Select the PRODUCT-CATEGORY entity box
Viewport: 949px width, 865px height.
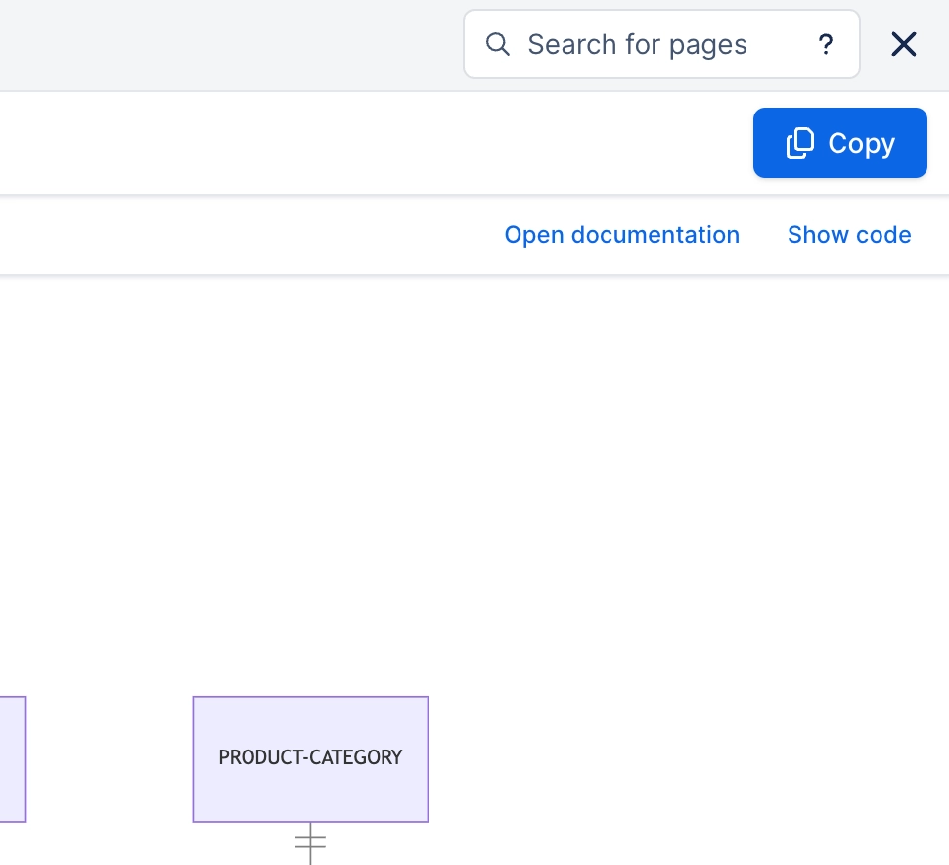(x=310, y=758)
